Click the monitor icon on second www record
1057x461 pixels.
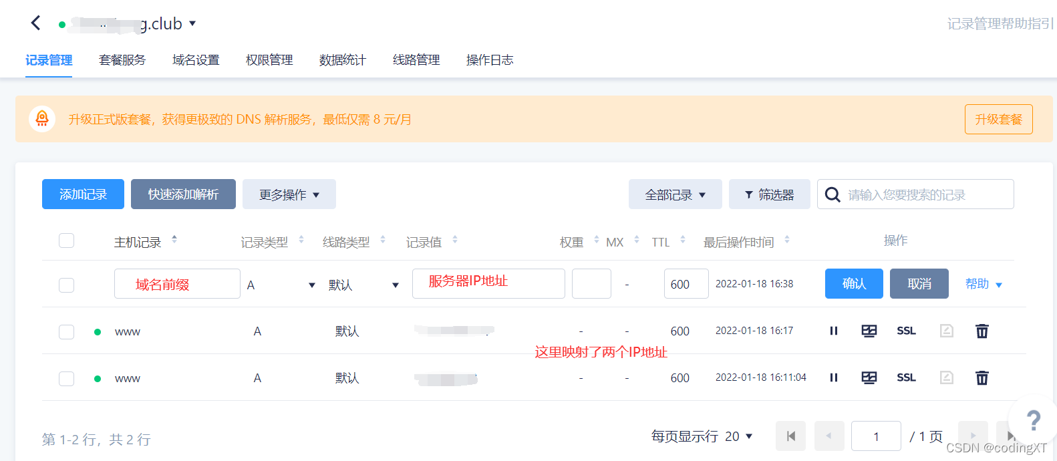coord(869,378)
